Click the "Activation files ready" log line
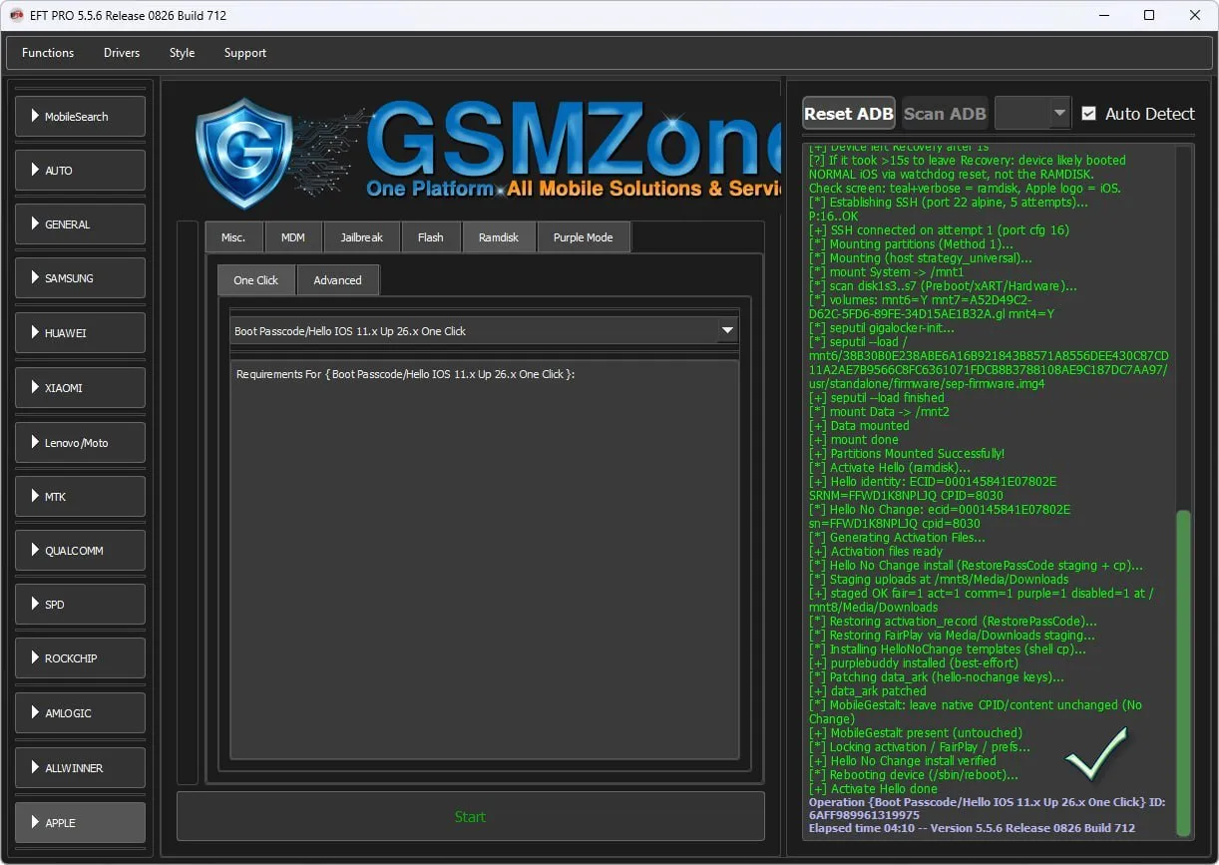Screen dimensions: 1219x865 pyautogui.click(x=876, y=551)
